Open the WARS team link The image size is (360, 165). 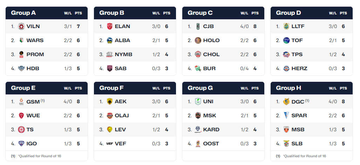pos(35,40)
